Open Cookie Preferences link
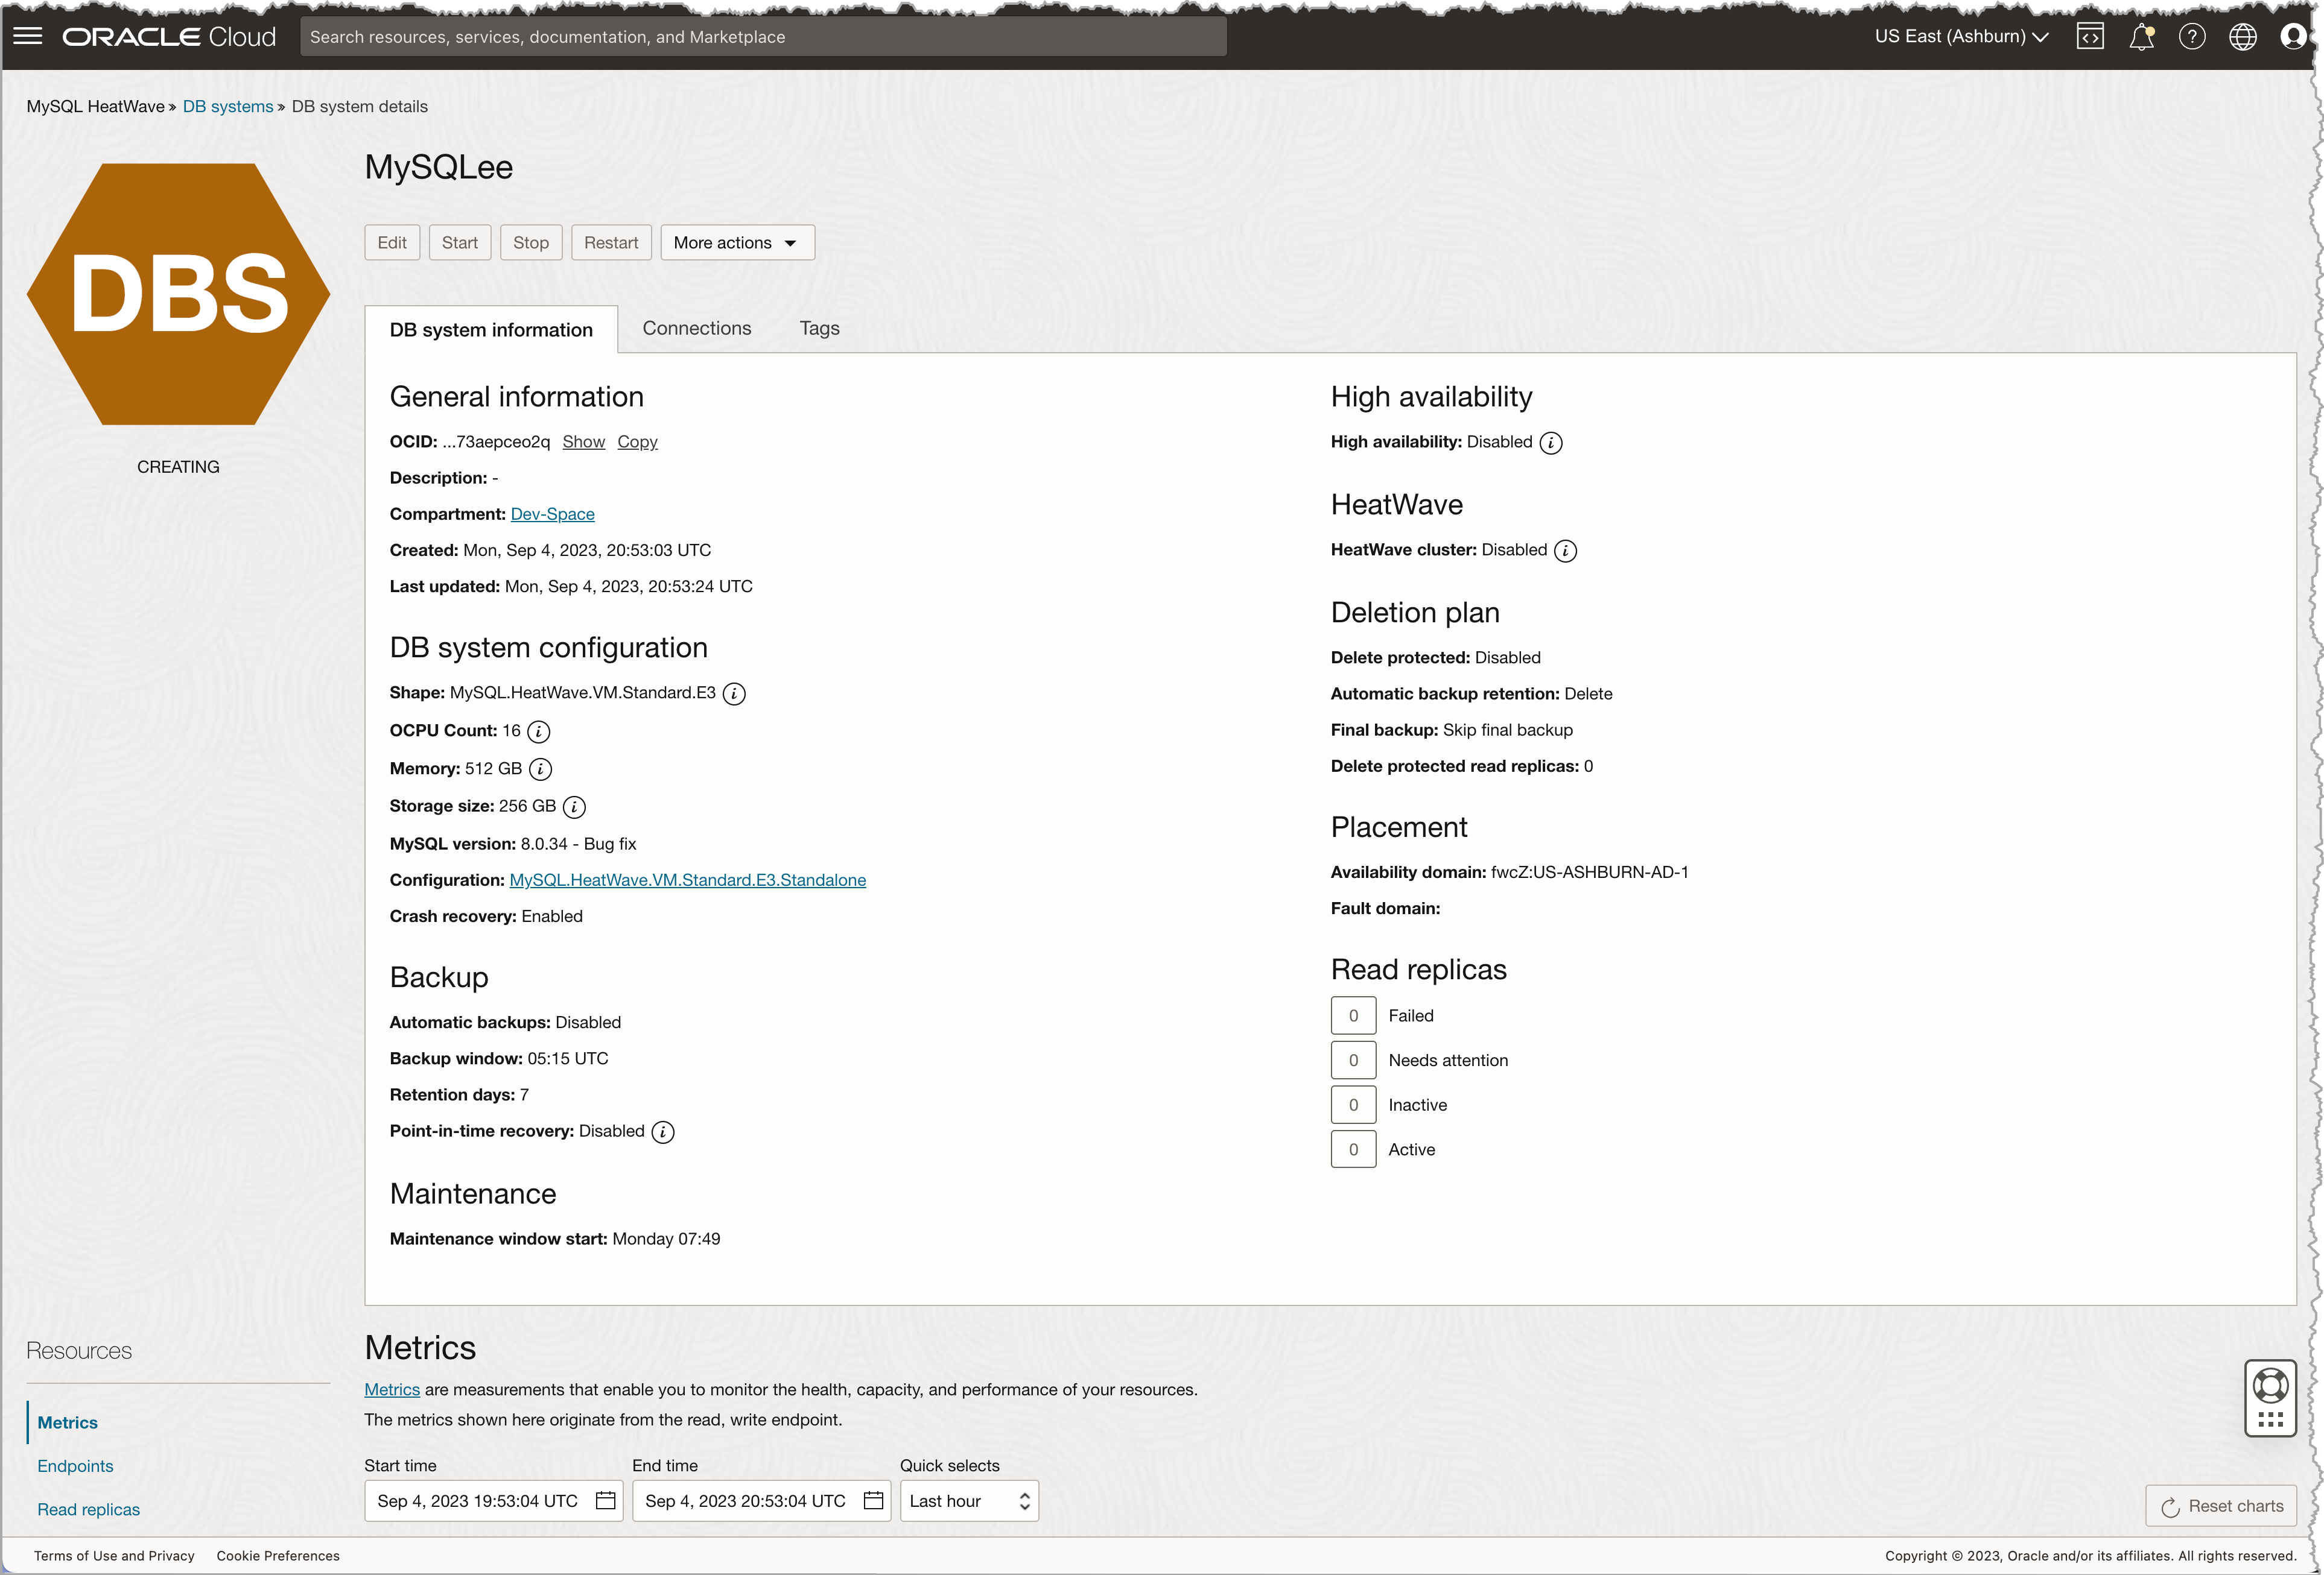 pos(278,1556)
